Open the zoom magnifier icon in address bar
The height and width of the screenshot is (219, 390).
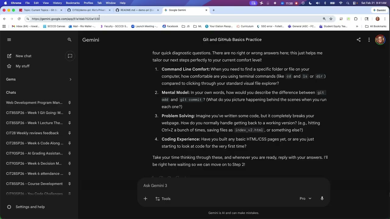324,19
